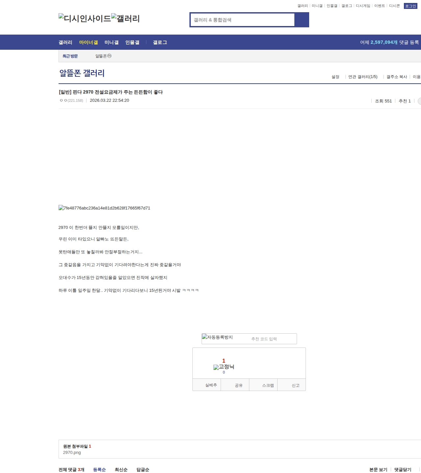Open the 설정 settings menu
This screenshot has width=421, height=473.
click(x=335, y=77)
